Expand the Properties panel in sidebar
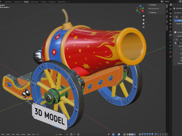The image size is (182, 136). coord(149,12)
